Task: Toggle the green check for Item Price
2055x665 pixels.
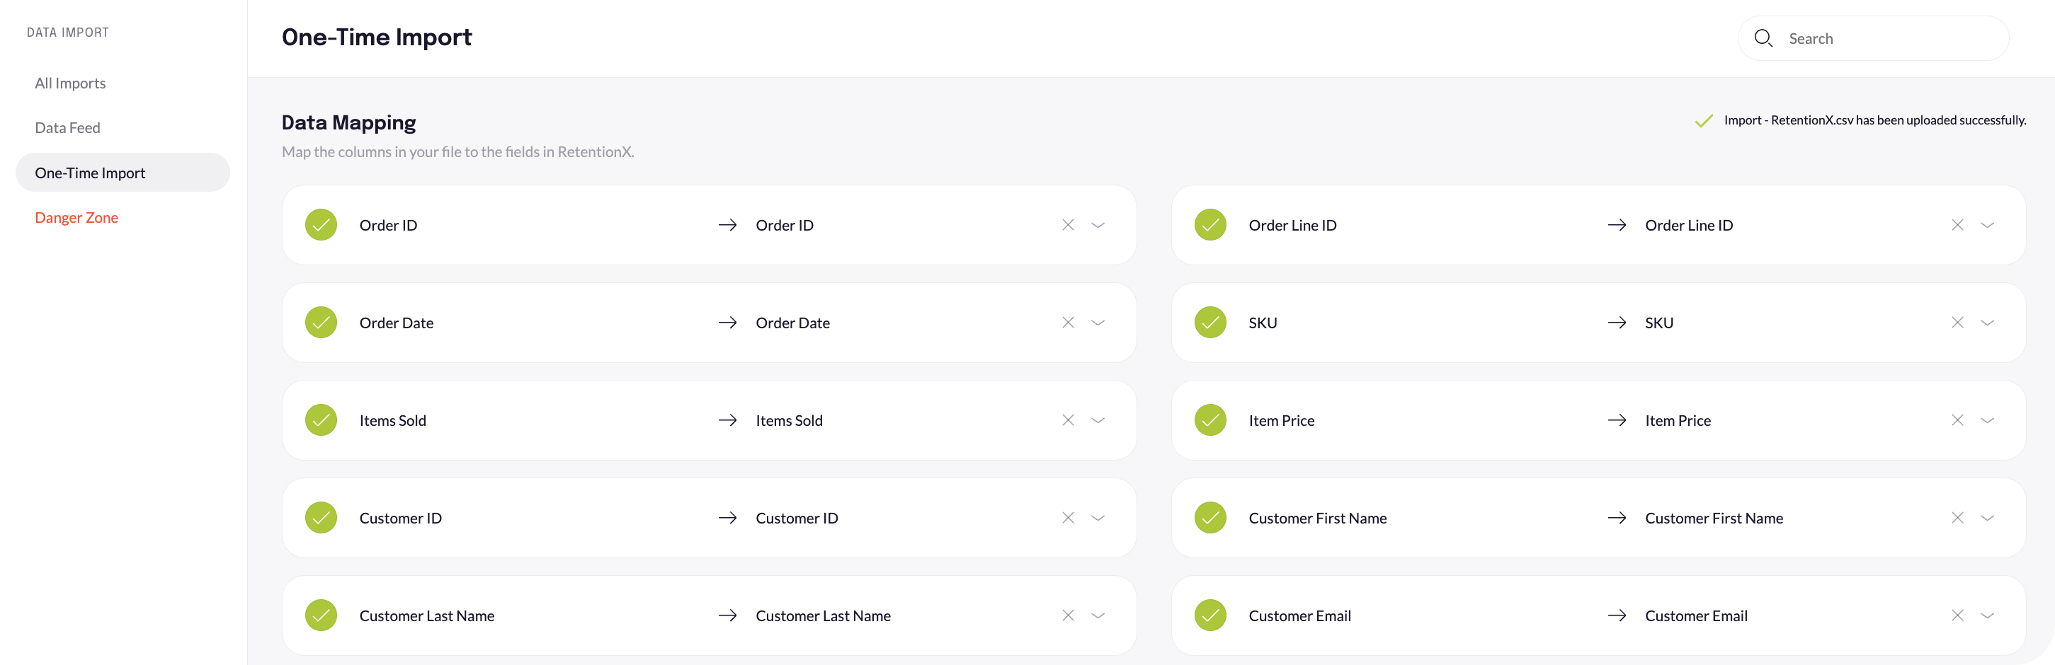Action: 1210,420
